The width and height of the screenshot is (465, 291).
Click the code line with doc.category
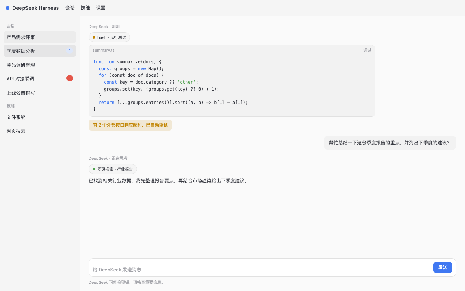tap(151, 82)
